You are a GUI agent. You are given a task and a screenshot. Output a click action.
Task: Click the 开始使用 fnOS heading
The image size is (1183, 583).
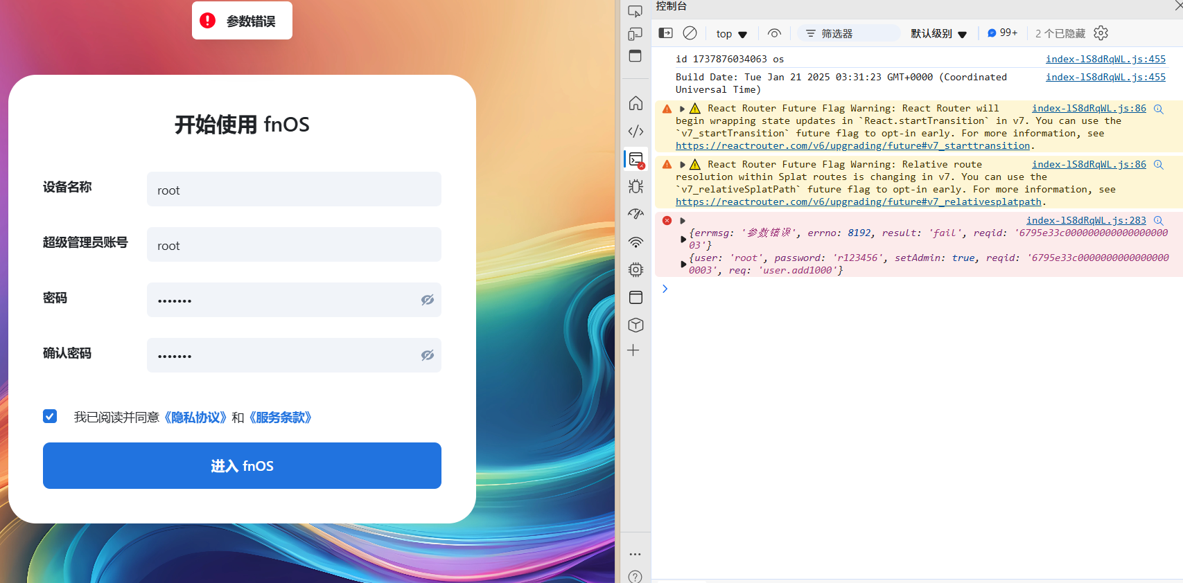[x=242, y=125]
